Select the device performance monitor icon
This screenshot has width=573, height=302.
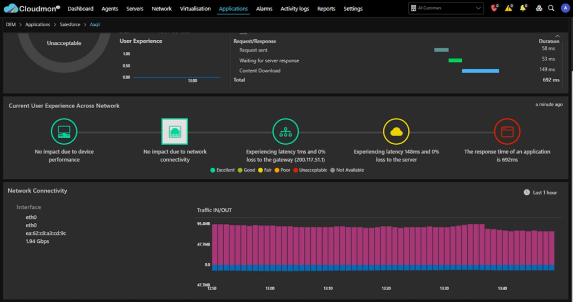point(64,132)
